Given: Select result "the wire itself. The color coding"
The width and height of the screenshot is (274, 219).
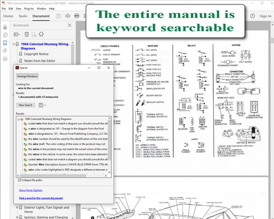Looking at the screenshot, I should pos(67,144).
